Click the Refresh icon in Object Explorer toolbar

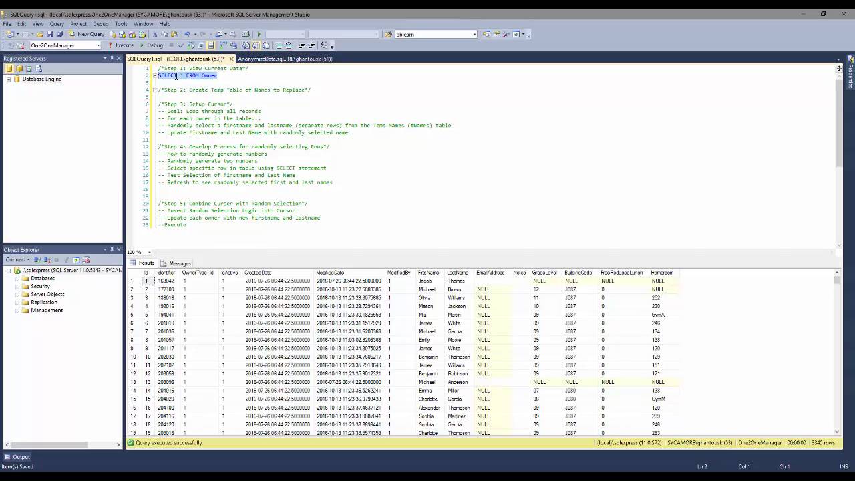pyautogui.click(x=76, y=259)
